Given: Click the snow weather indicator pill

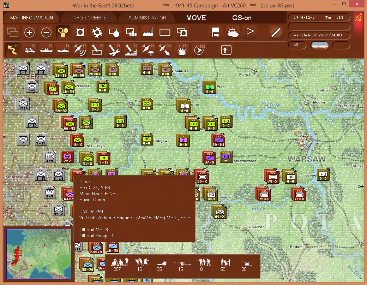Looking at the screenshot, I should tap(319, 45).
